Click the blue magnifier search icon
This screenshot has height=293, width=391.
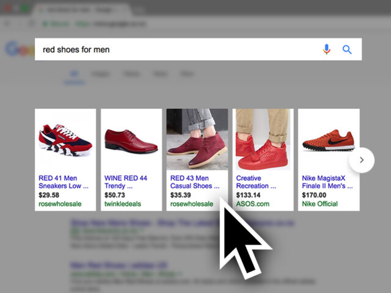[x=347, y=49]
